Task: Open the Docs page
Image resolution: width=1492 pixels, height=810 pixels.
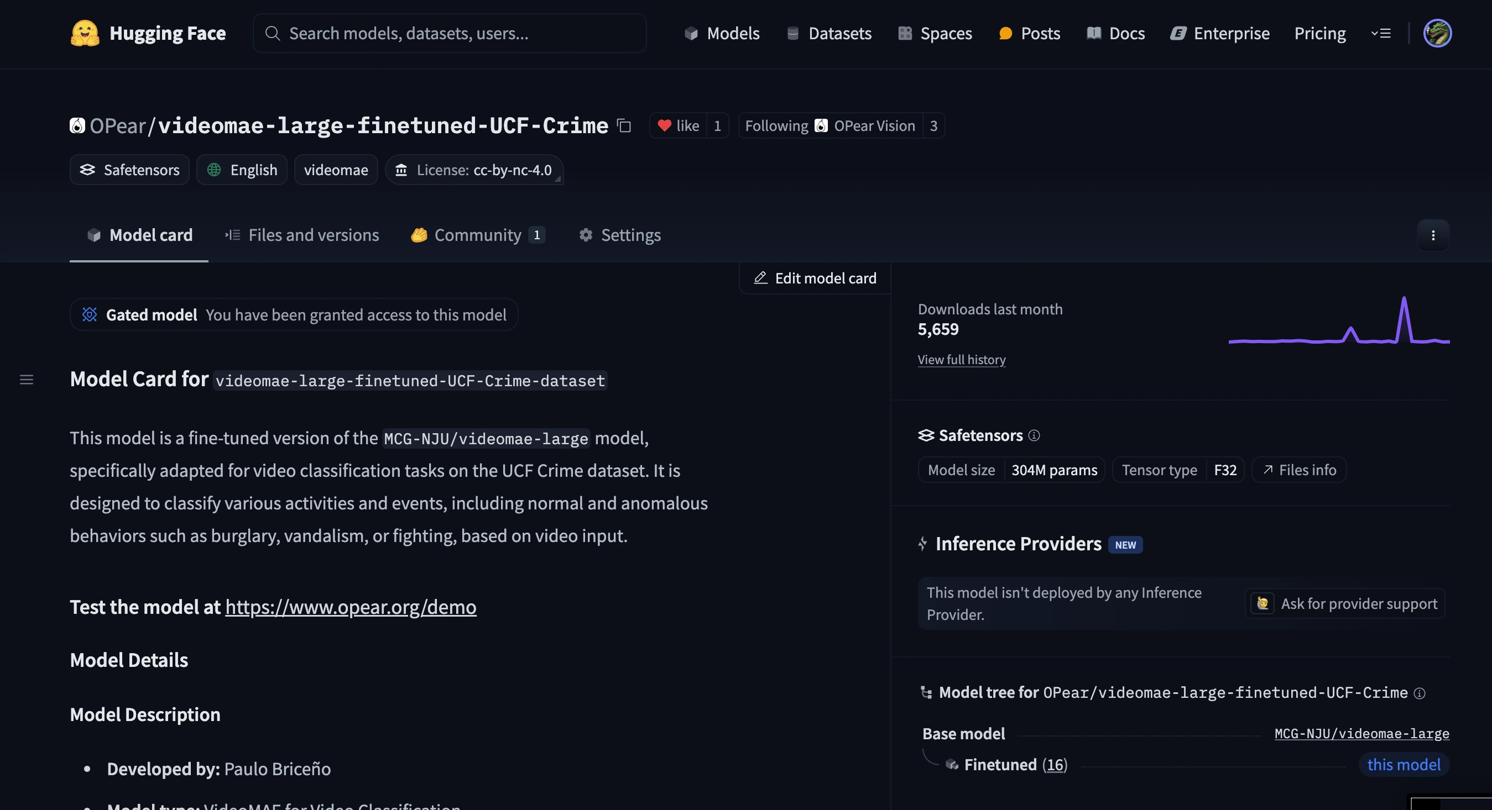Action: [x=1115, y=33]
